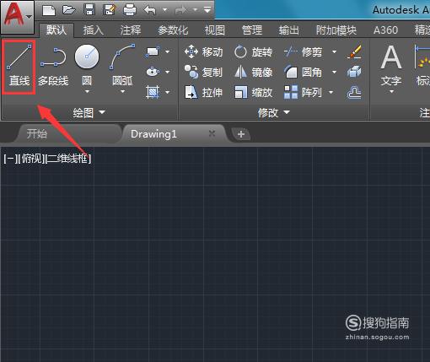The height and width of the screenshot is (362, 430).
Task: Open the 阵列 array dropdown arrow
Action: (x=331, y=92)
